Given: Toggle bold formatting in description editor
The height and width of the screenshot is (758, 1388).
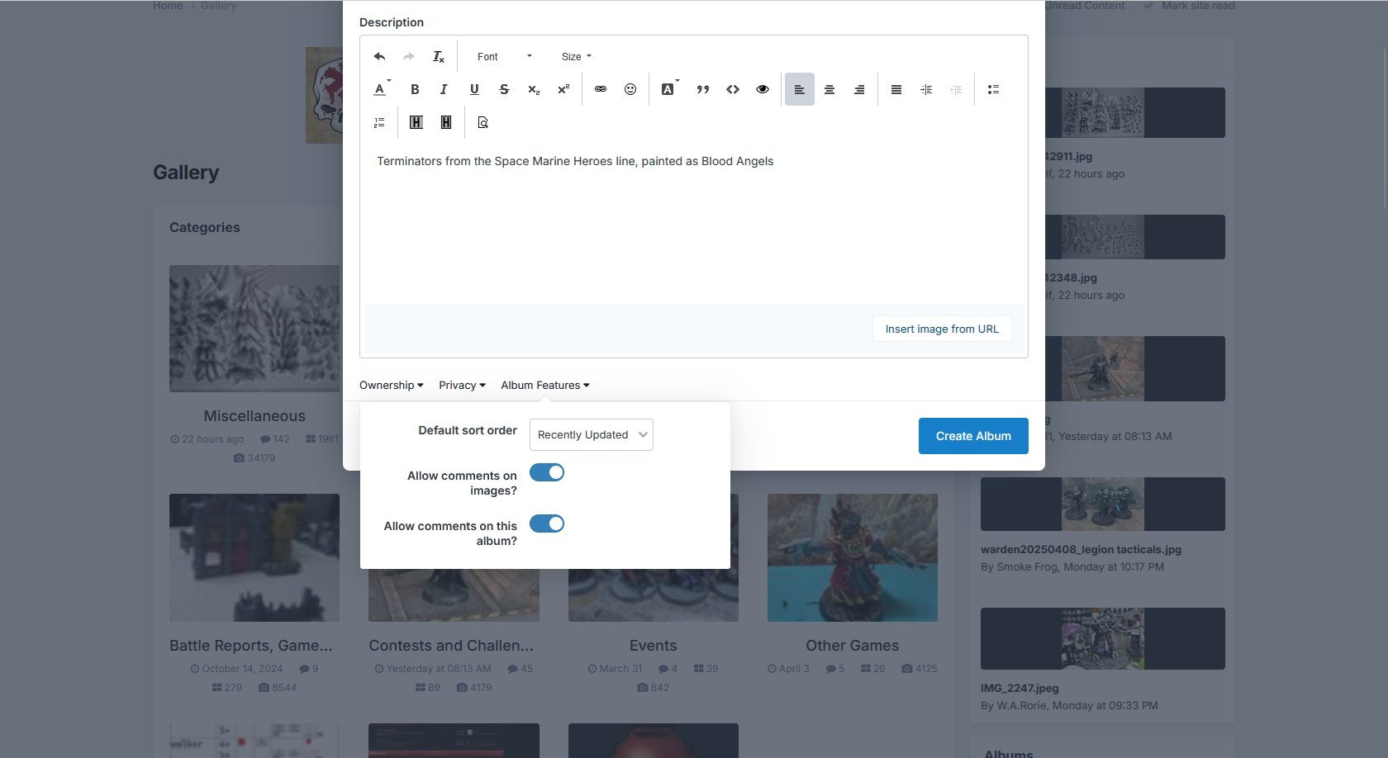Looking at the screenshot, I should pos(415,90).
